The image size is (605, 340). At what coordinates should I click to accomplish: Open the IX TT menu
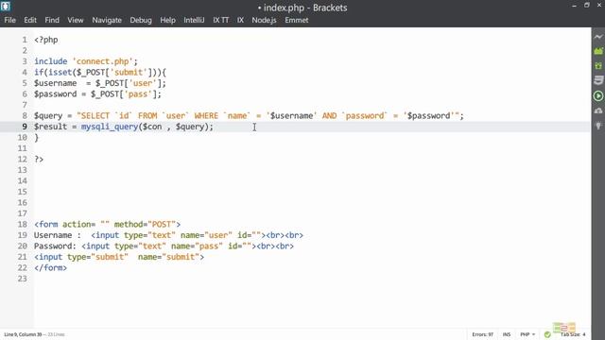[x=221, y=20]
